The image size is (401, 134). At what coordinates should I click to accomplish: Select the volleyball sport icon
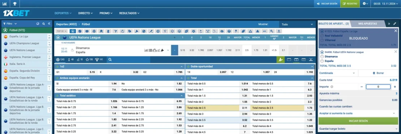94,31
